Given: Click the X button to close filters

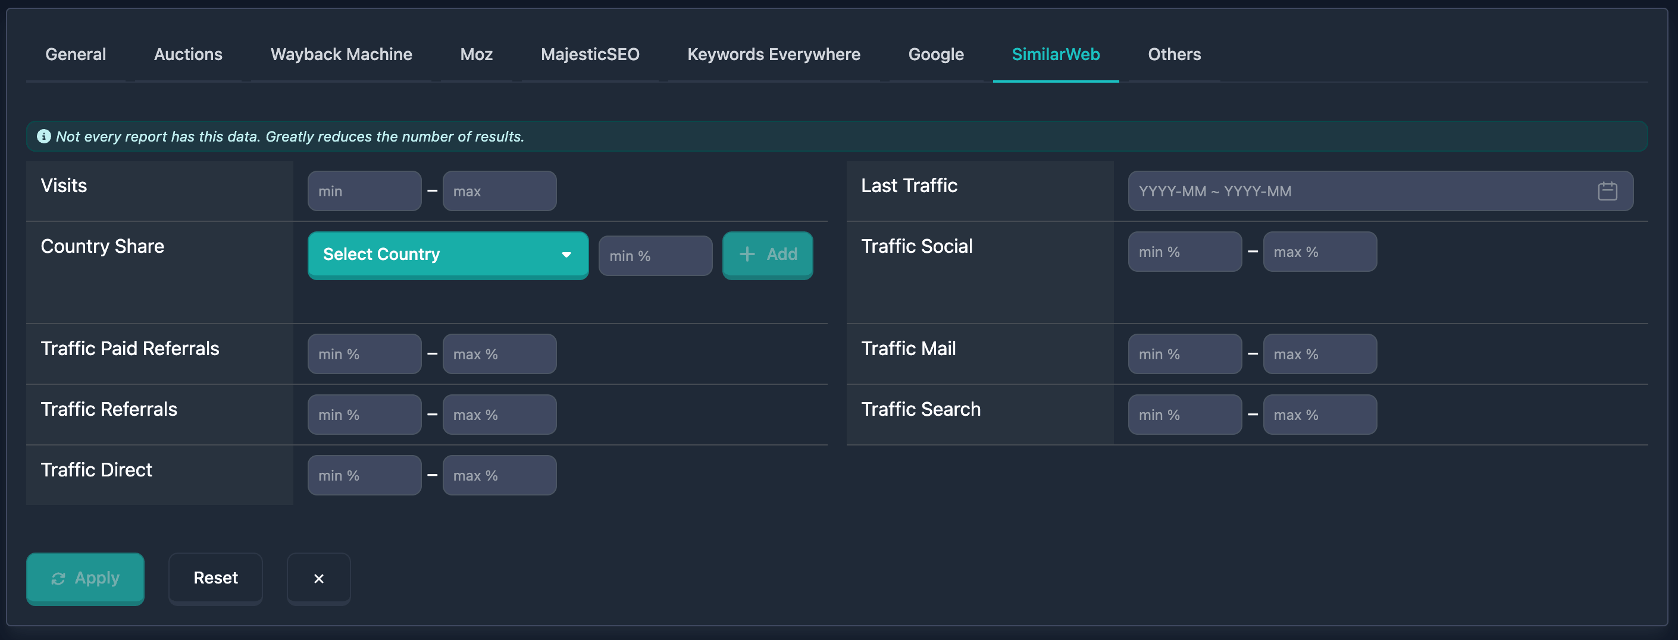Looking at the screenshot, I should 318,578.
